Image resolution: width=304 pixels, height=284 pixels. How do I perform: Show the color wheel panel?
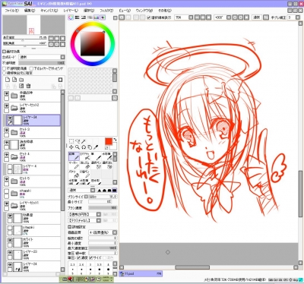71,17
